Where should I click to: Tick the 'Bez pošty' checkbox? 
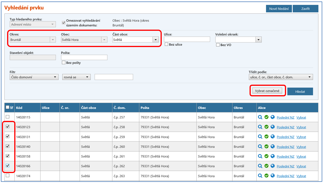(x=64, y=63)
